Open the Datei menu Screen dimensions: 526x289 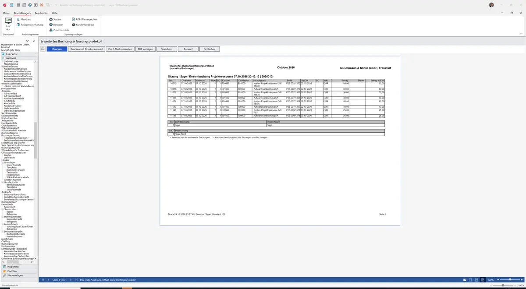click(x=6, y=13)
